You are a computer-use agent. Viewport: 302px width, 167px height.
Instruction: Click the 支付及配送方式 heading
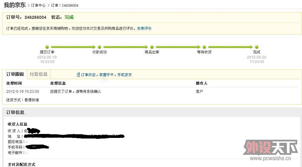(x=22, y=165)
